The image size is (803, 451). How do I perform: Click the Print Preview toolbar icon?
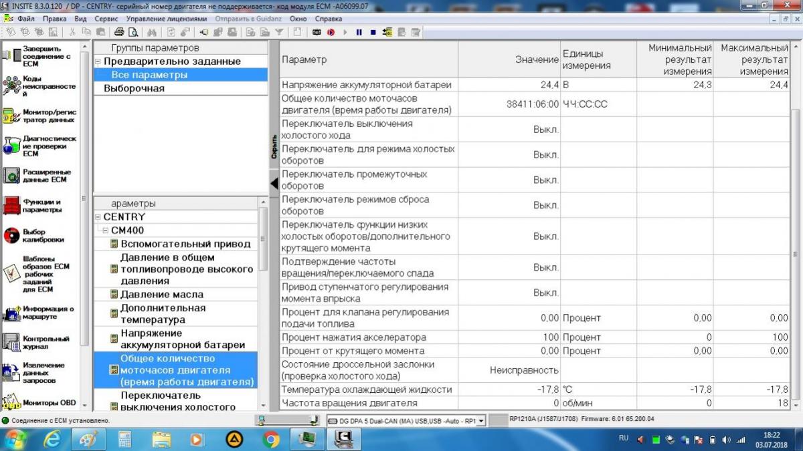(x=133, y=32)
